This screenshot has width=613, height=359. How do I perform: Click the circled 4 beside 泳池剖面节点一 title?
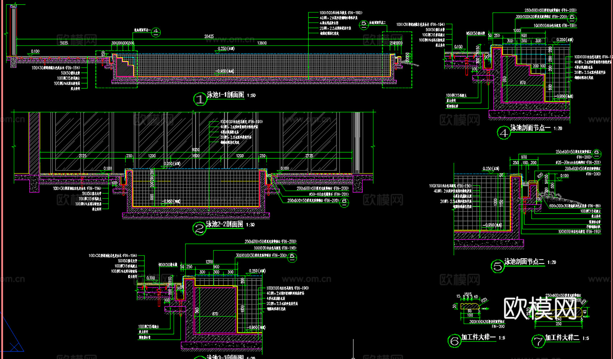(504, 133)
